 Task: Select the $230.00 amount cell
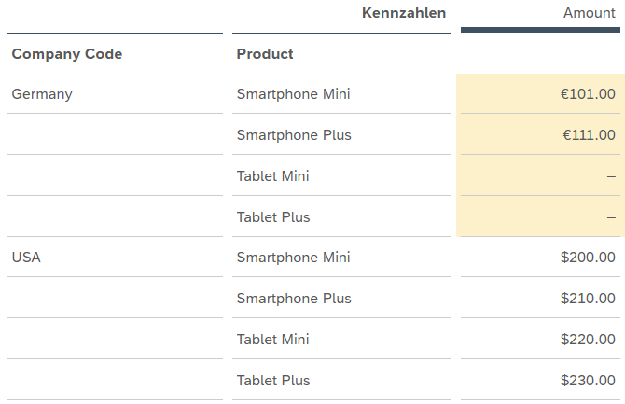click(x=588, y=381)
